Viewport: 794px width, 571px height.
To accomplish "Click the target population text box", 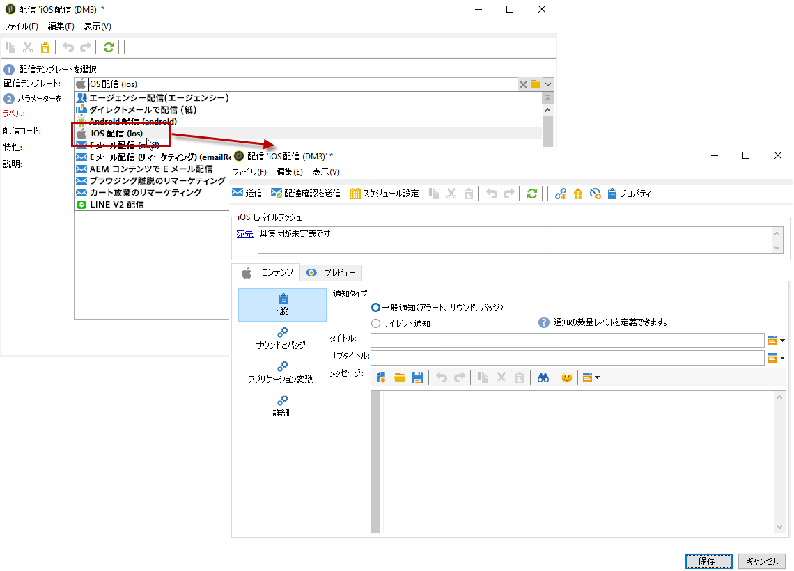I will tap(521, 240).
